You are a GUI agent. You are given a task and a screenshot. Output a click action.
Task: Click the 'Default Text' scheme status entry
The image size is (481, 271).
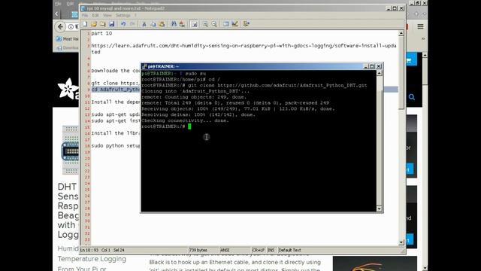tap(289, 250)
